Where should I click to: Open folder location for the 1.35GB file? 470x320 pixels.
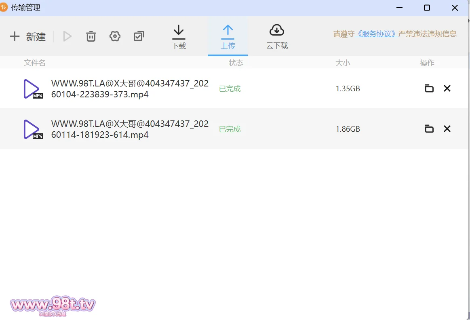(429, 88)
